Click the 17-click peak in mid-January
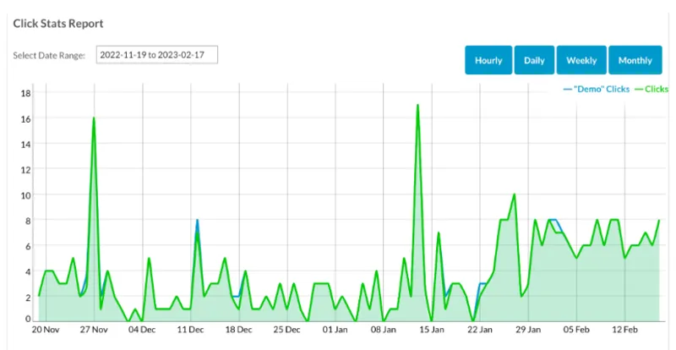Viewport: 676px width, 350px height. tap(417, 106)
